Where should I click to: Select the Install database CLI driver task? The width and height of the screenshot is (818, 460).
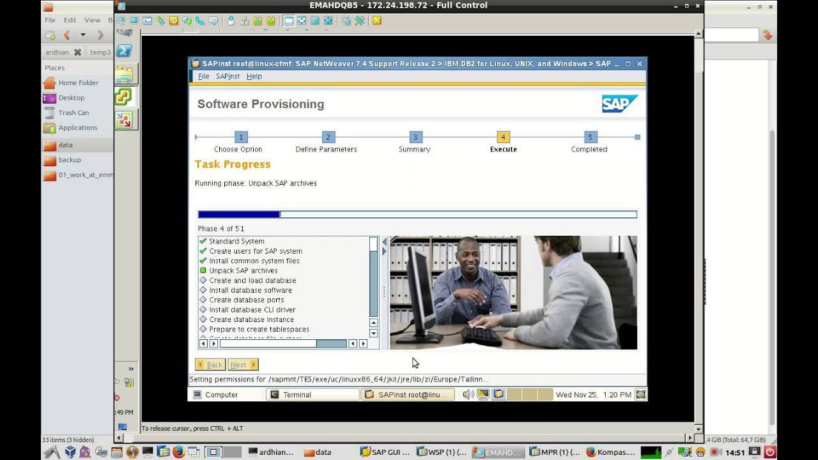[x=252, y=310]
